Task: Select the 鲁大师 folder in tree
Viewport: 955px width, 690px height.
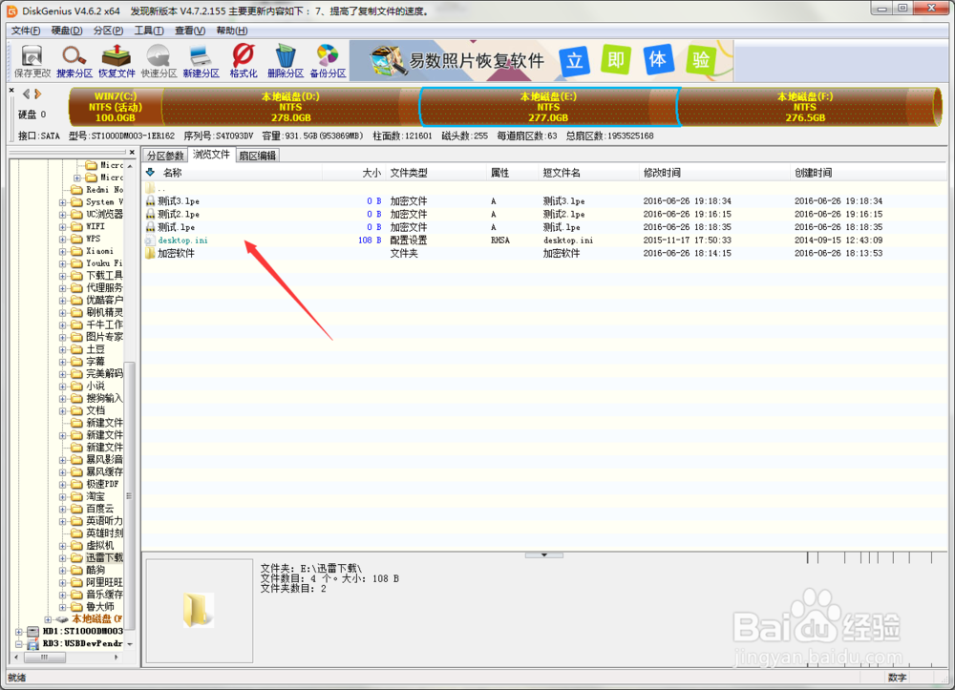Action: 100,607
